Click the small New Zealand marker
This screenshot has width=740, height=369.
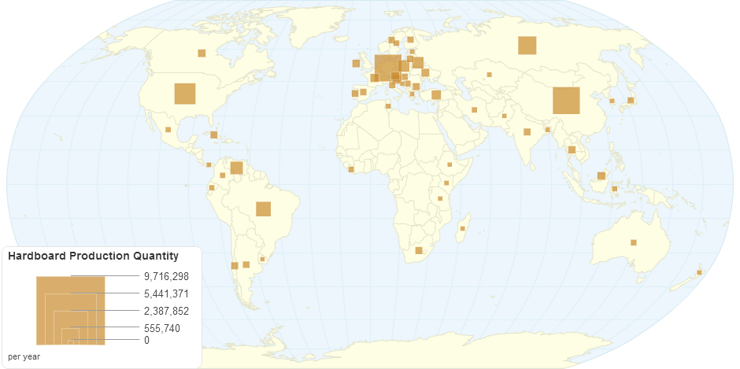pos(698,273)
